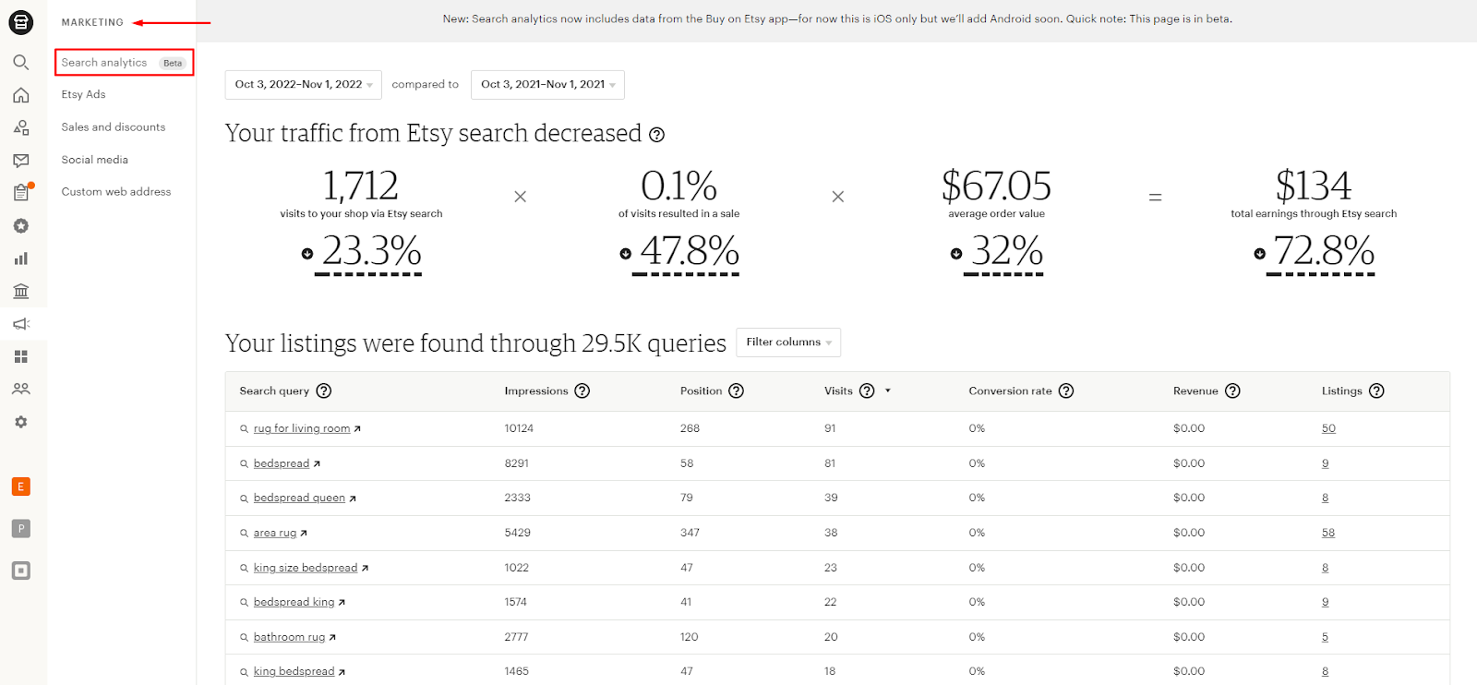Go to Sales and discounts
The image size is (1477, 685).
pos(114,127)
